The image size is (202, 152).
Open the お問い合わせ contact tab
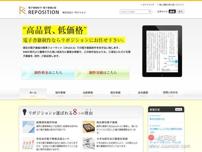[x=170, y=93]
